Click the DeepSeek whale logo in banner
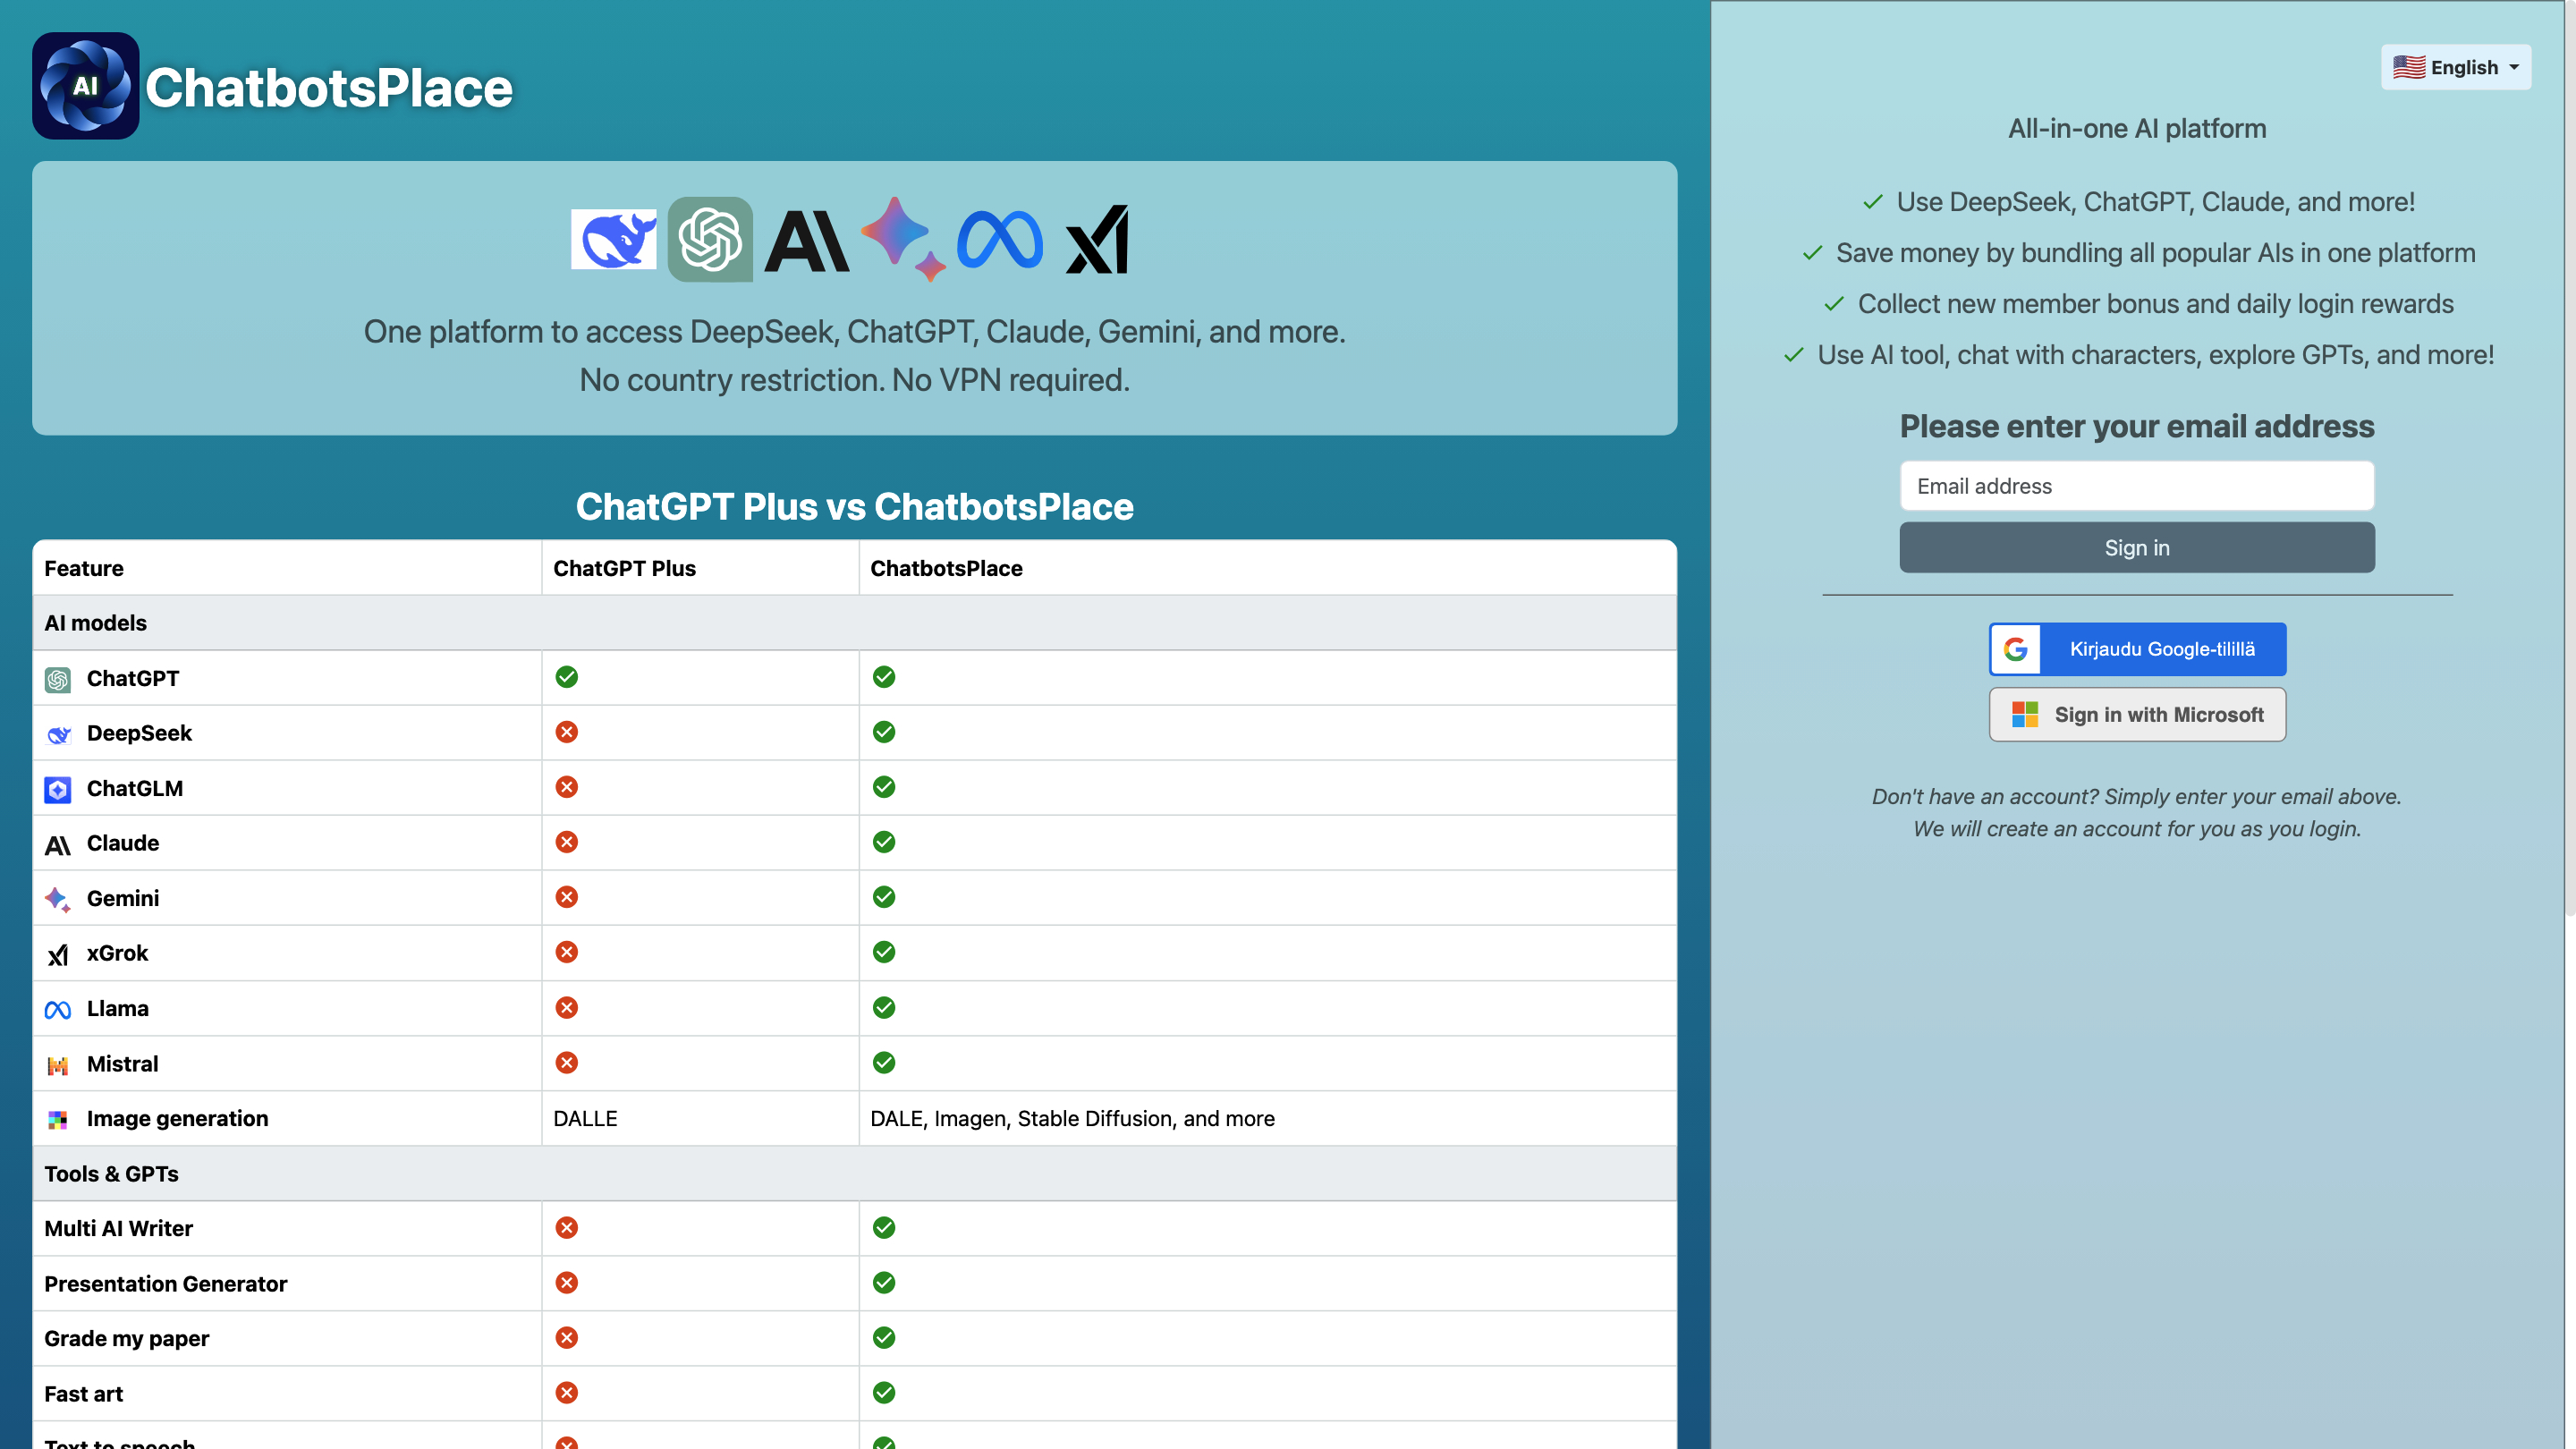This screenshot has width=2576, height=1449. pyautogui.click(x=613, y=239)
